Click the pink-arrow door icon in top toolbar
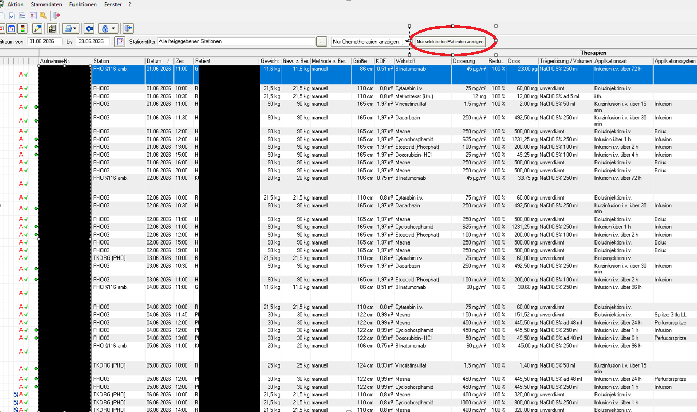 tap(56, 16)
